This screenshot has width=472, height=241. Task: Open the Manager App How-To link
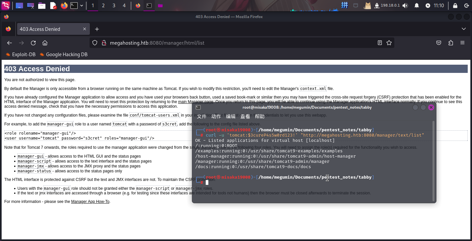coord(90,202)
